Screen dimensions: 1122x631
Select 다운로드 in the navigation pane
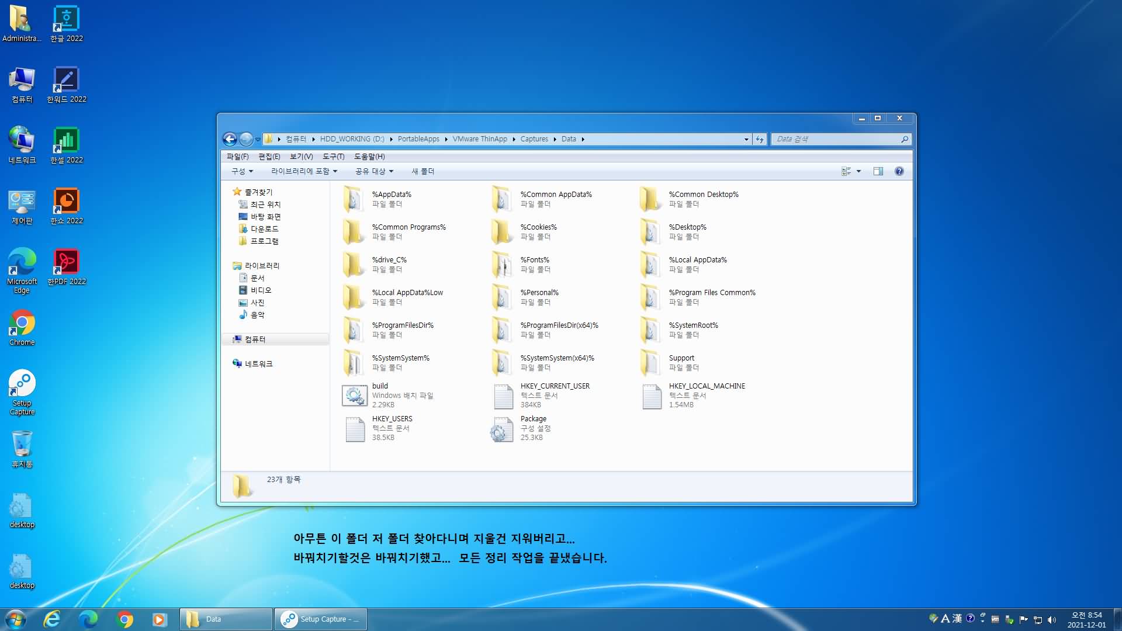[x=258, y=229]
